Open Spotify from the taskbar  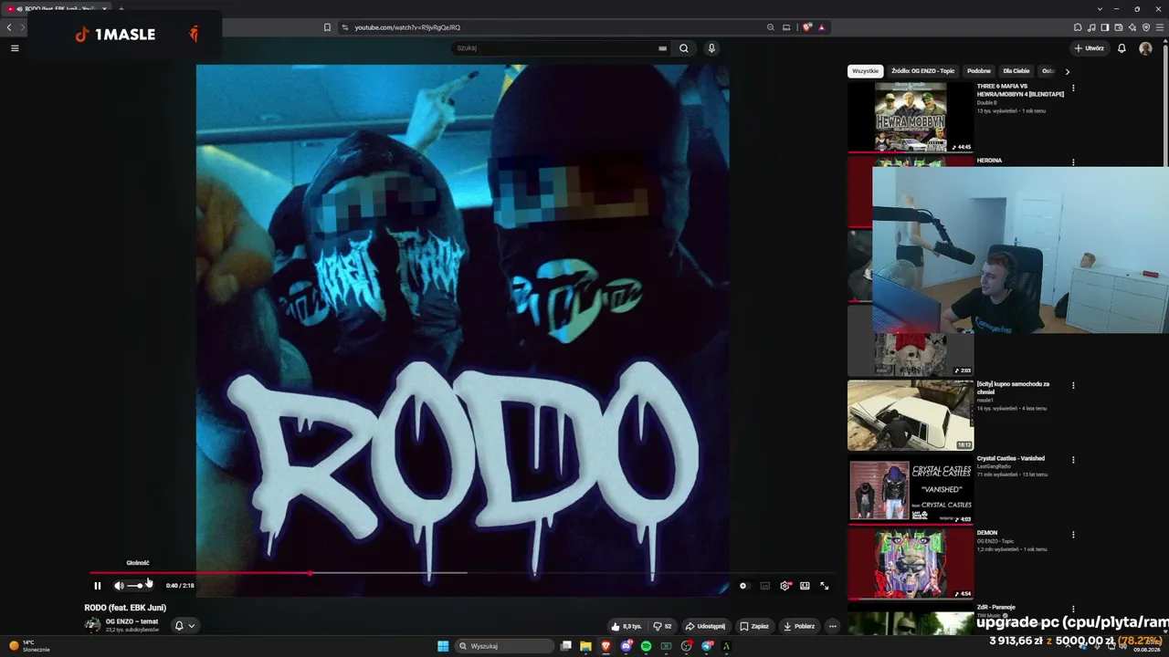[646, 646]
